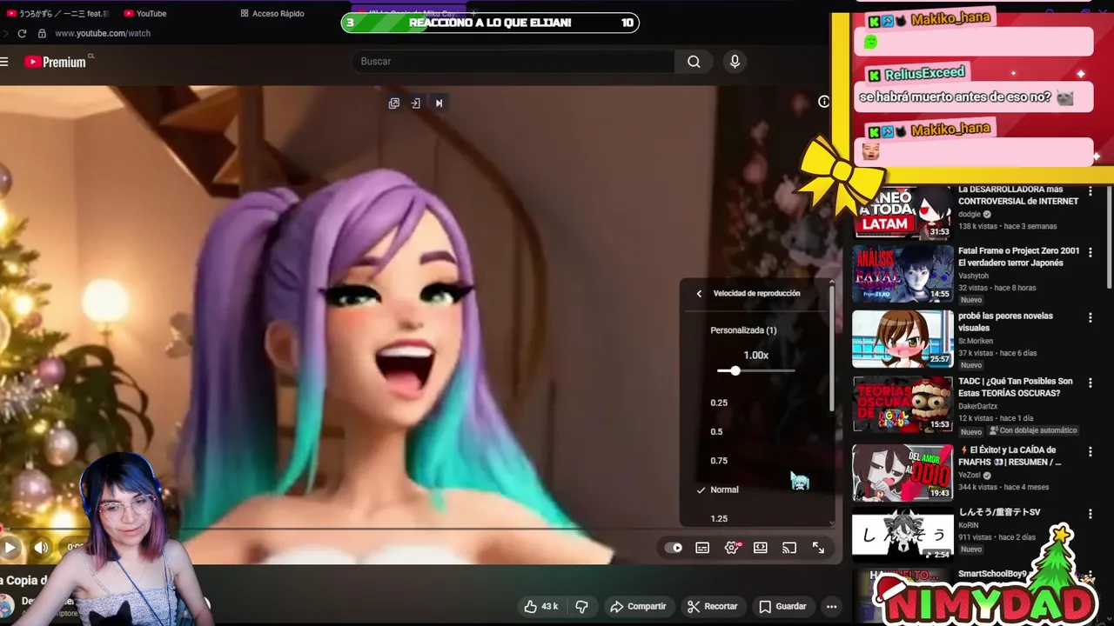Click the recommendations sidebar scrollbar
The width and height of the screenshot is (1114, 626).
click(1109, 239)
